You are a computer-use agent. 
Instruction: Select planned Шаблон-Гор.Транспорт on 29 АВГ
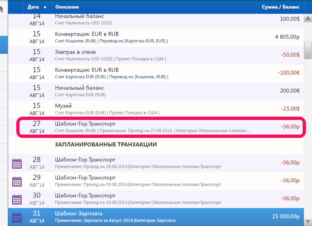[x=156, y=181]
